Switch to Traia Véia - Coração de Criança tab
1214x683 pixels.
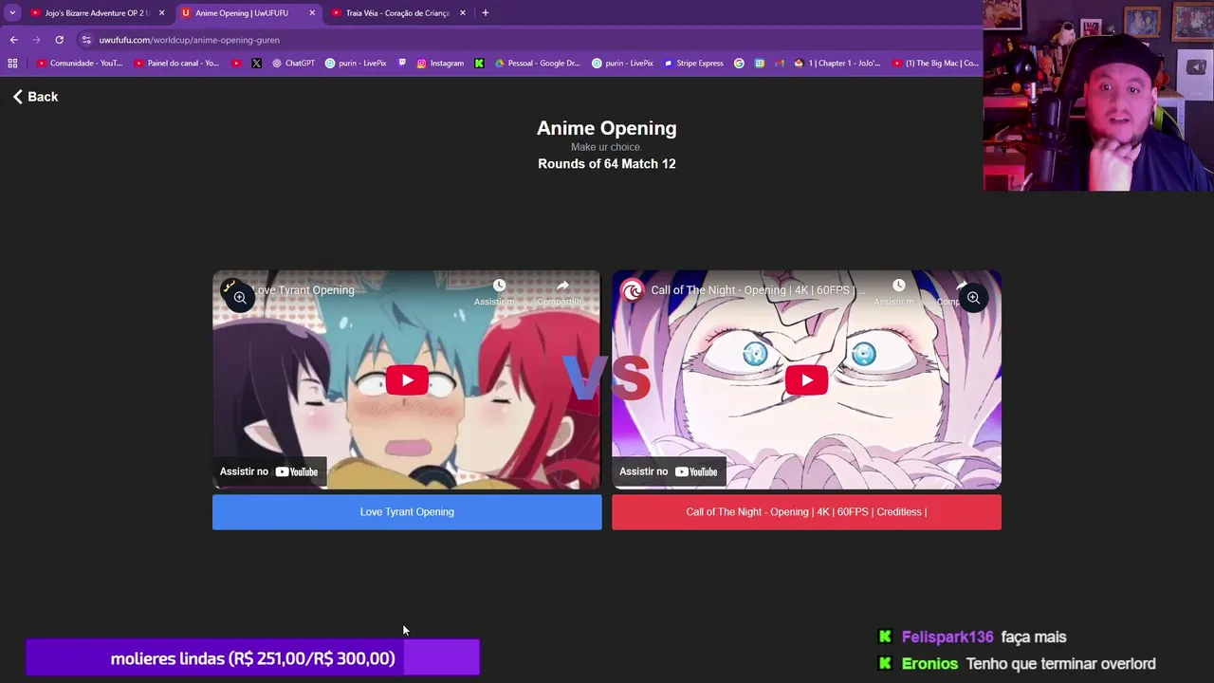point(396,13)
